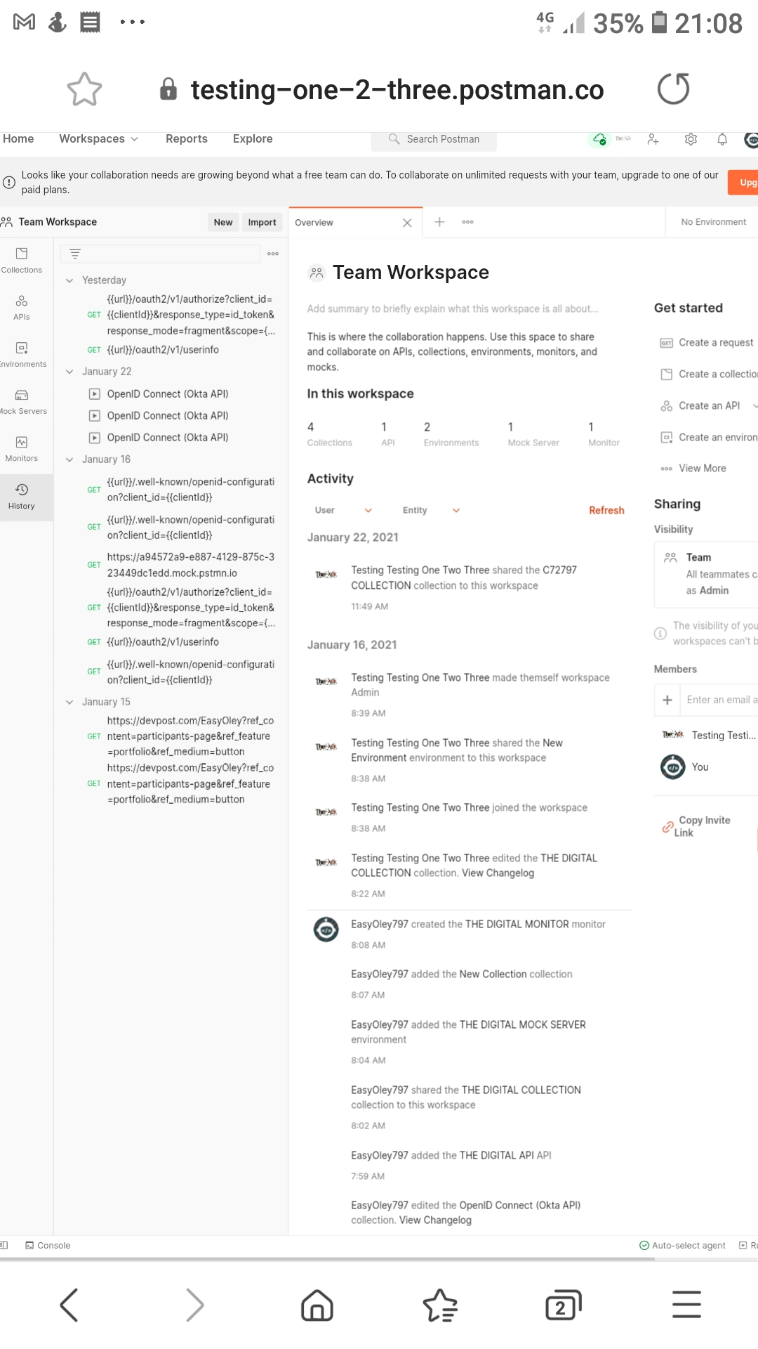
Task: Click the sync status cloud icon
Action: click(599, 139)
